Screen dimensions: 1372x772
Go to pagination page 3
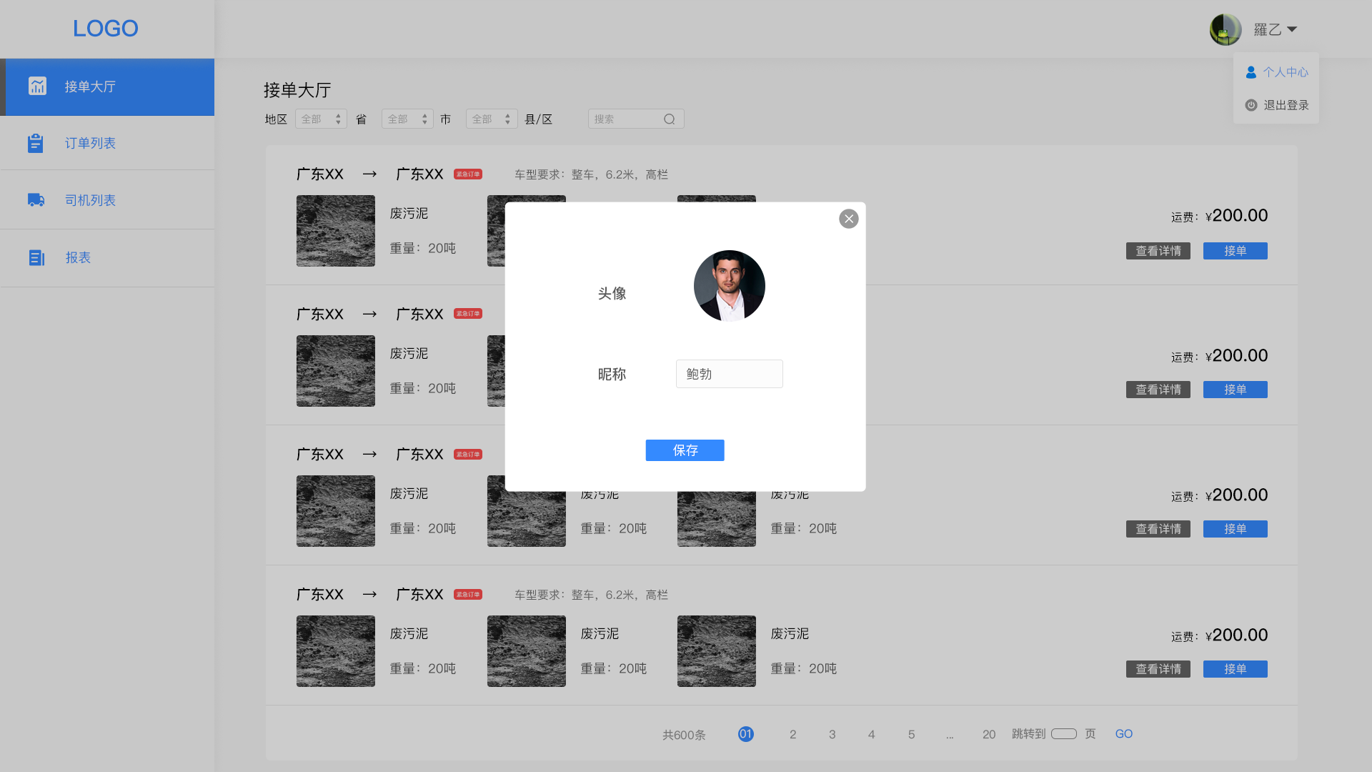pos(832,734)
